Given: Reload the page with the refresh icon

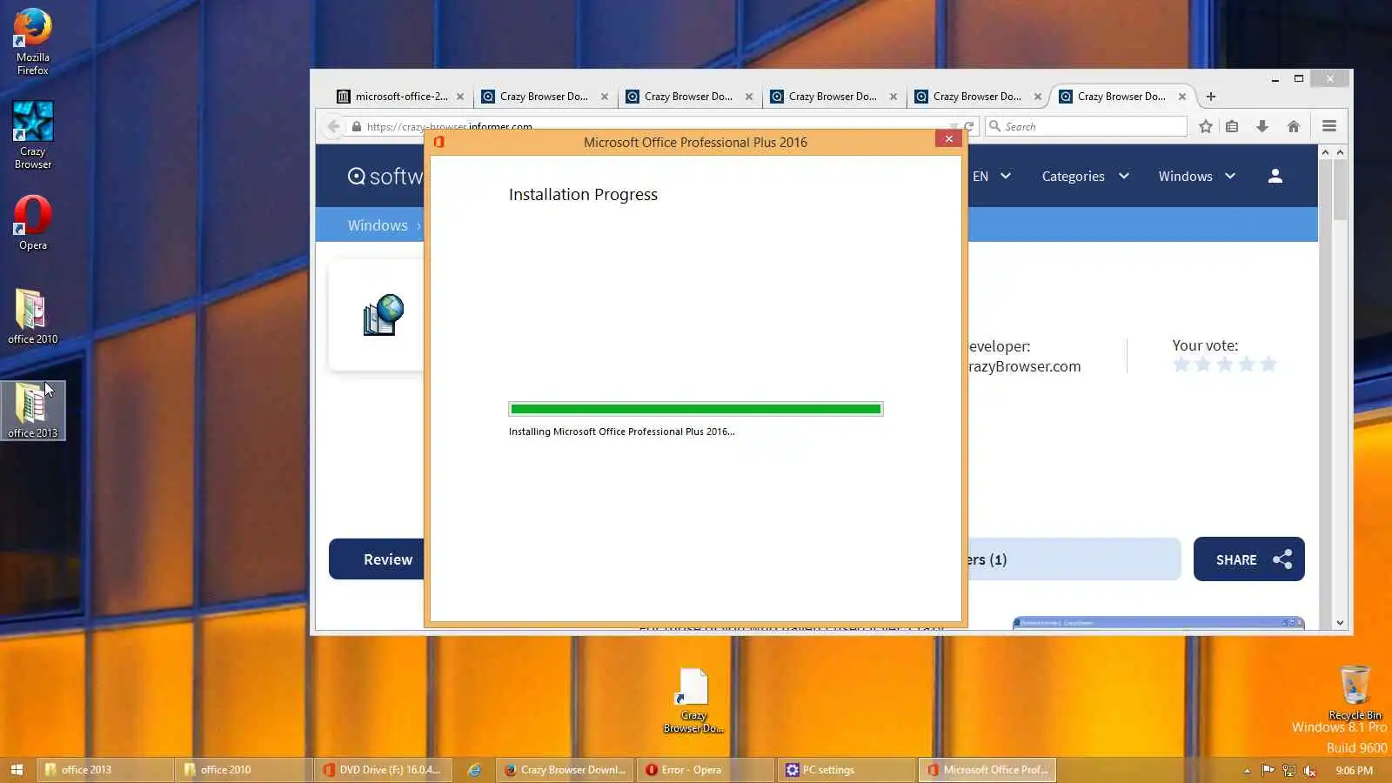Looking at the screenshot, I should [968, 126].
